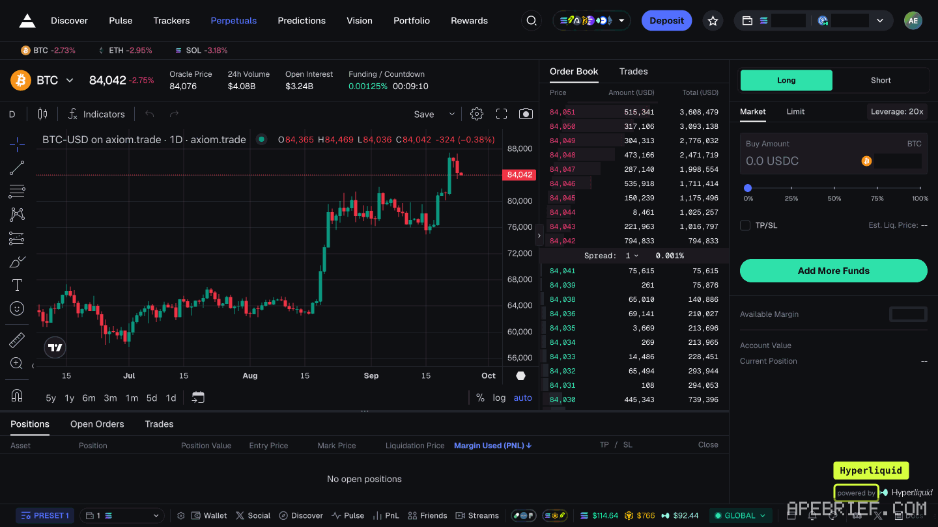Open the Leverage: 20x selector
The height and width of the screenshot is (527, 938).
897,111
